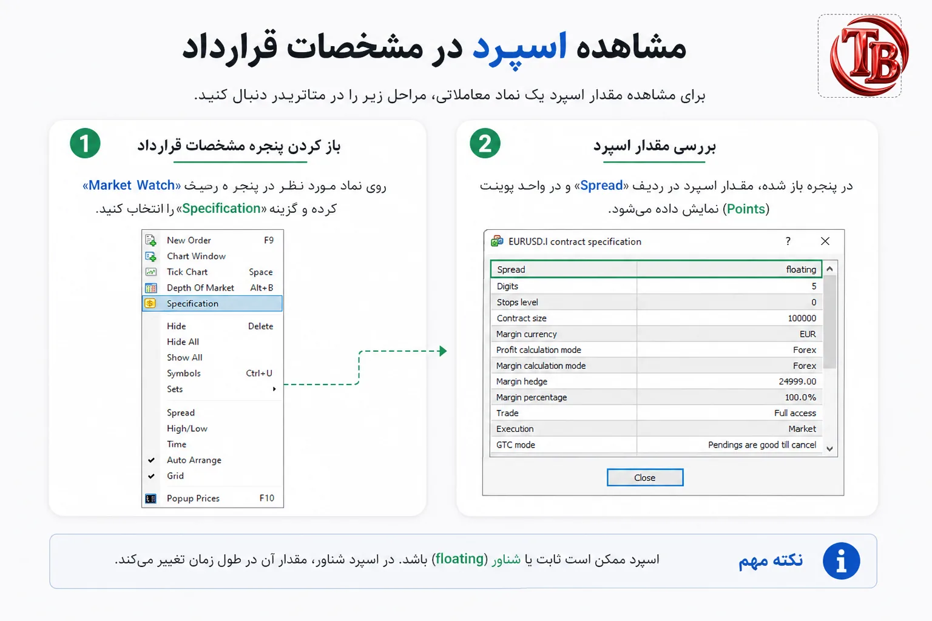Select the Contract size value "100000"
Viewport: 932px width, 621px height.
(802, 318)
